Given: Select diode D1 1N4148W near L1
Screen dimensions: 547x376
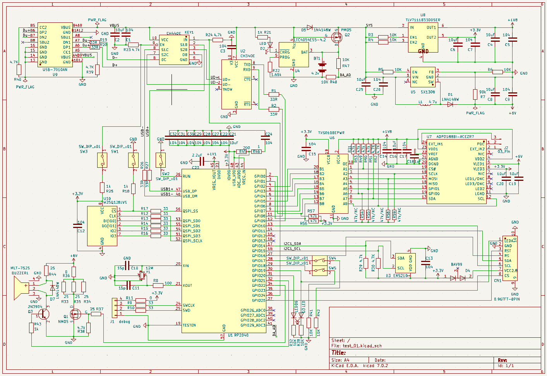Looking at the screenshot, I should [450, 104].
